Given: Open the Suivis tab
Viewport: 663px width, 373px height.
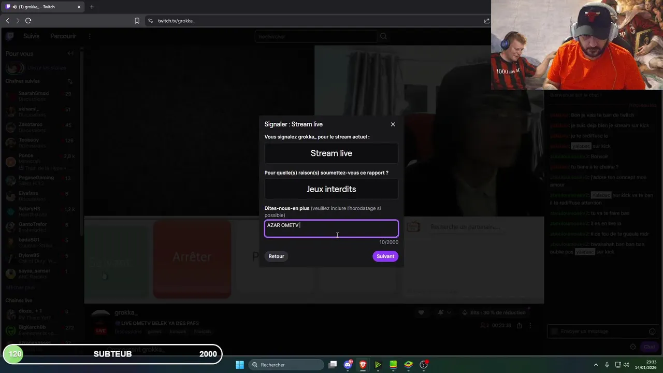Looking at the screenshot, I should click(x=31, y=36).
